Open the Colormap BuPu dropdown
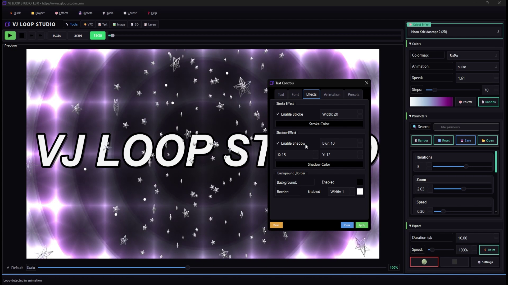Viewport: 508px width, 285px height. 473,55
